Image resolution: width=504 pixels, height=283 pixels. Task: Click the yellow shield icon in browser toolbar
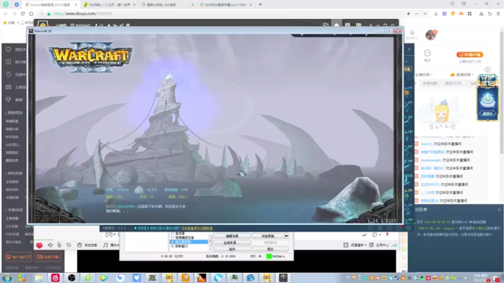[x=453, y=14]
